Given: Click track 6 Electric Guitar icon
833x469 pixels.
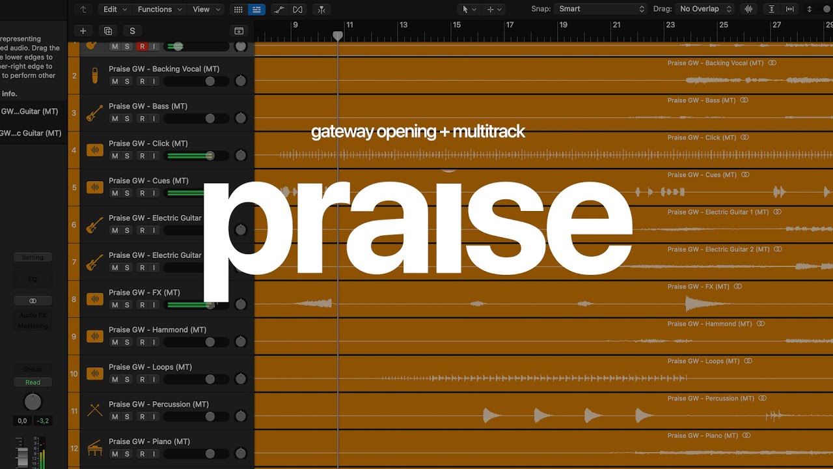Looking at the screenshot, I should coord(95,225).
